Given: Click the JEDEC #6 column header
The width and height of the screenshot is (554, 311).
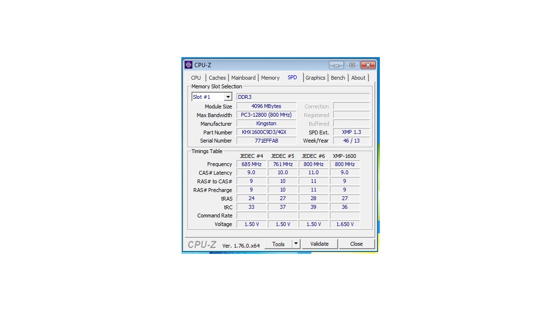Looking at the screenshot, I should tap(314, 156).
